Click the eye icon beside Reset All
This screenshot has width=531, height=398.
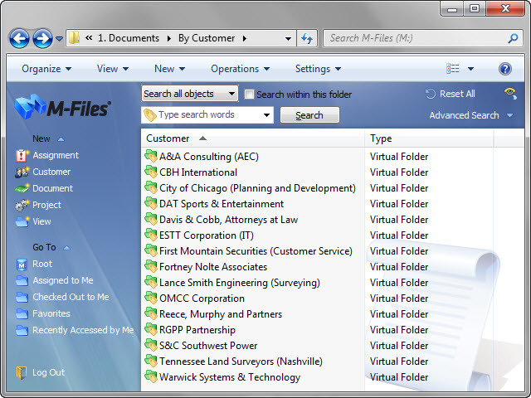(x=510, y=94)
